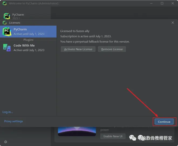Select Code With Me plugin entry

[28, 48]
